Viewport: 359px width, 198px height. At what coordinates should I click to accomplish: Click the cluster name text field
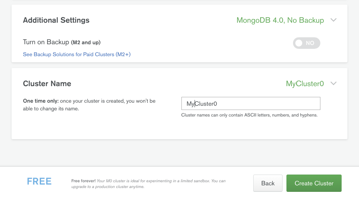251,104
